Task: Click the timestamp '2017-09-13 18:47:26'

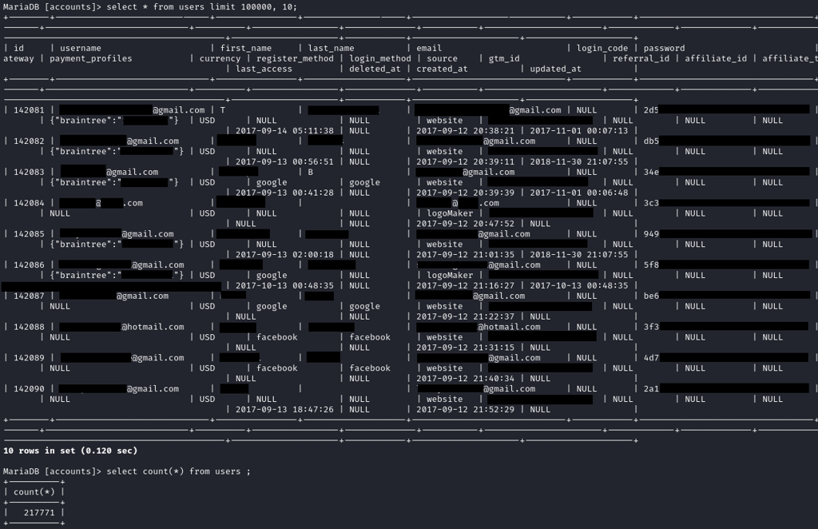Action: (284, 409)
